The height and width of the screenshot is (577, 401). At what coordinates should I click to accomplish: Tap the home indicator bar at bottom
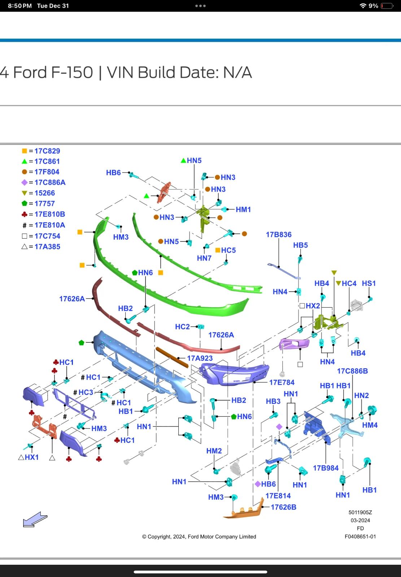click(x=200, y=572)
